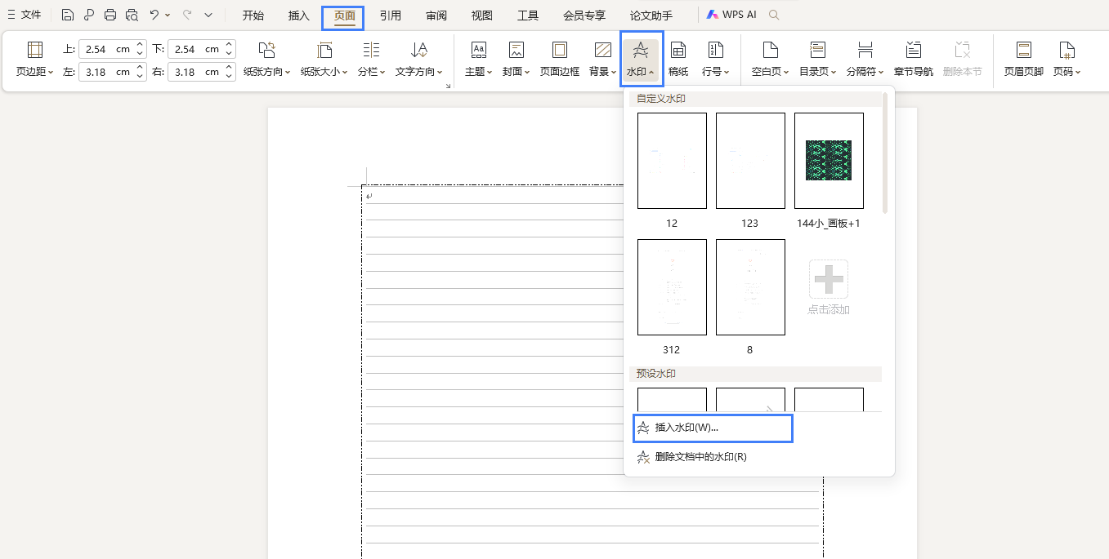Choose 插入水印(W)... menu entry
This screenshot has height=559, width=1109.
713,428
